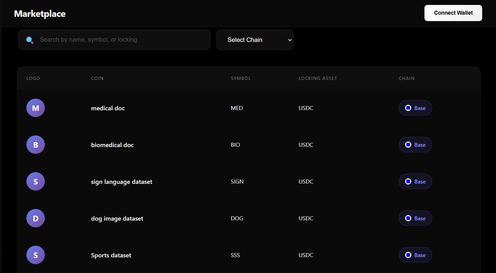Click the Connect Wallet button

tap(453, 13)
